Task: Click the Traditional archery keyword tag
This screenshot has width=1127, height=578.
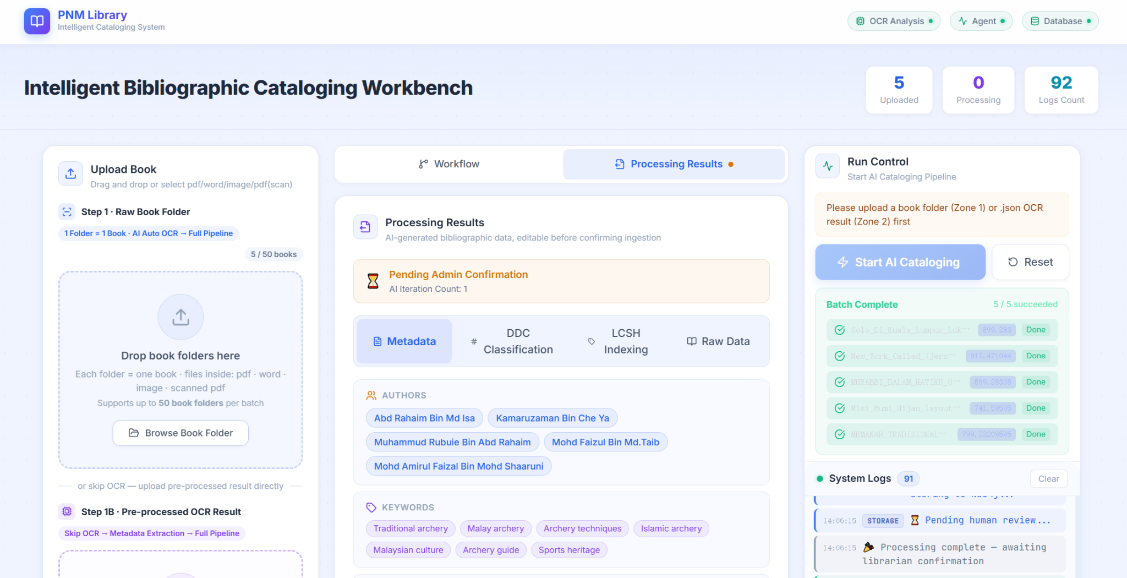Action: pyautogui.click(x=411, y=528)
